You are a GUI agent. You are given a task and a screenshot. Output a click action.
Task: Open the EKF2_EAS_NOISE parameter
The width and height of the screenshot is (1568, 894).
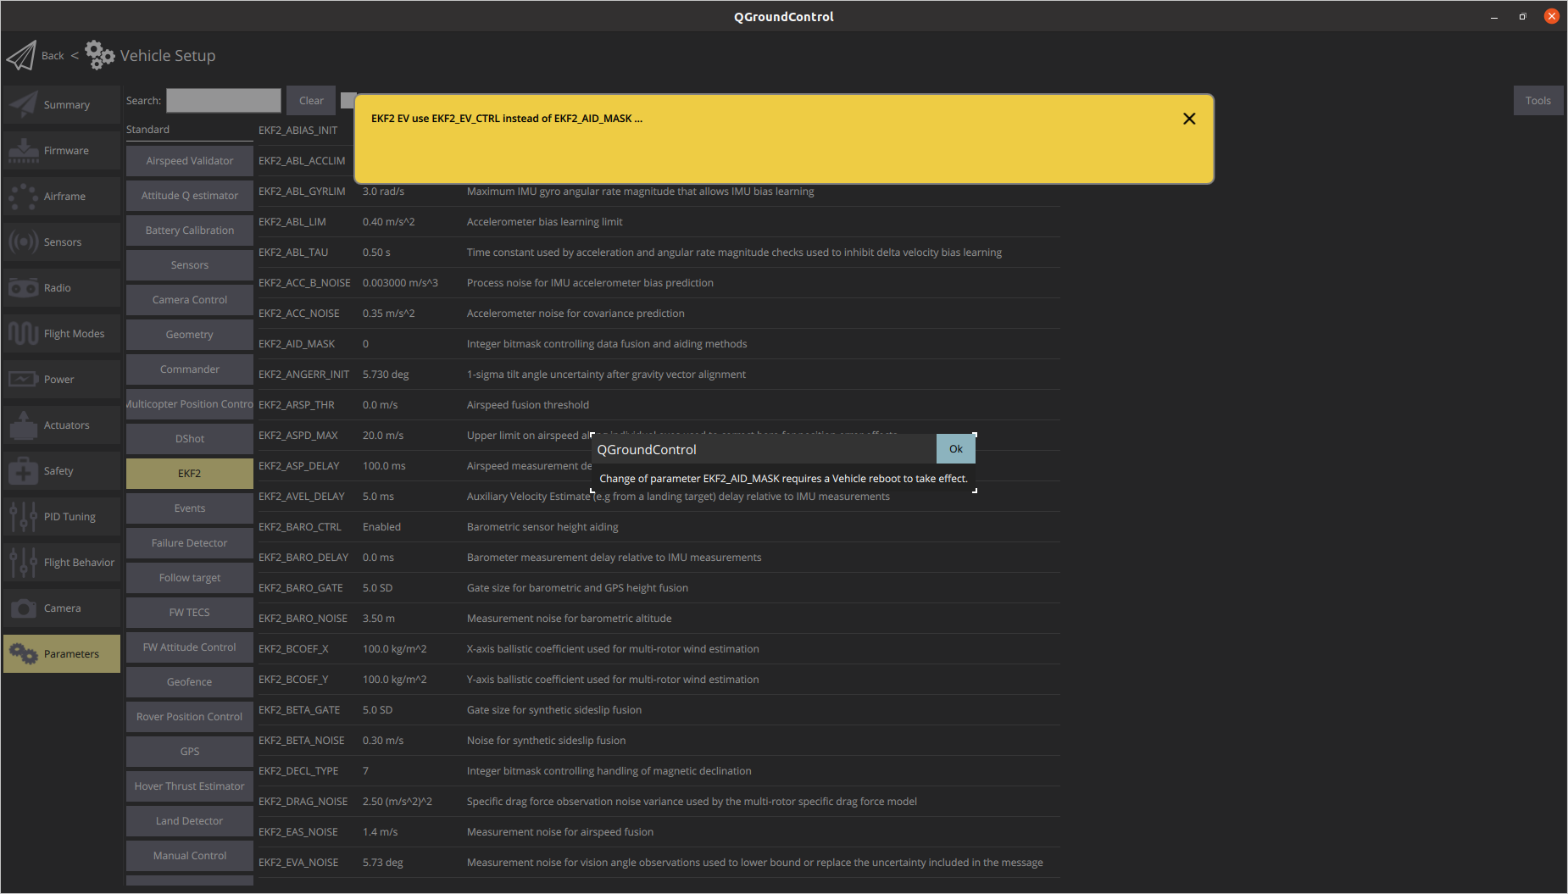[x=659, y=832]
